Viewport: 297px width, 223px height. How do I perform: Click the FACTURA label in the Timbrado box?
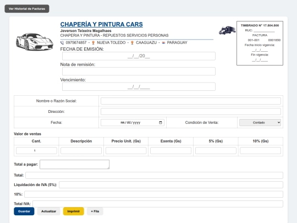[260, 35]
